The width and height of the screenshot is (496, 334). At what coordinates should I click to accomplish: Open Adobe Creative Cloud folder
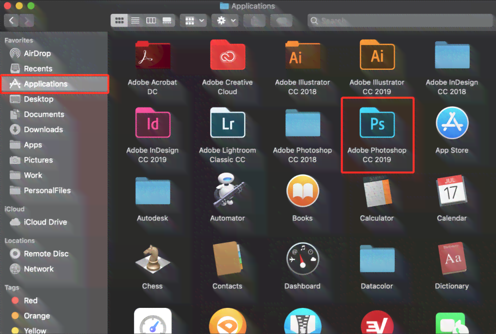coord(228,55)
